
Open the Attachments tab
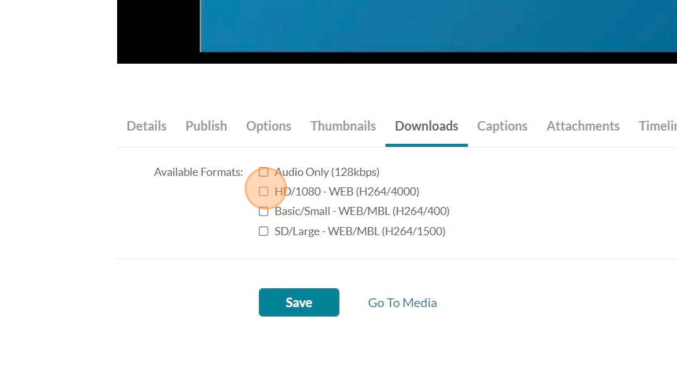coord(583,125)
